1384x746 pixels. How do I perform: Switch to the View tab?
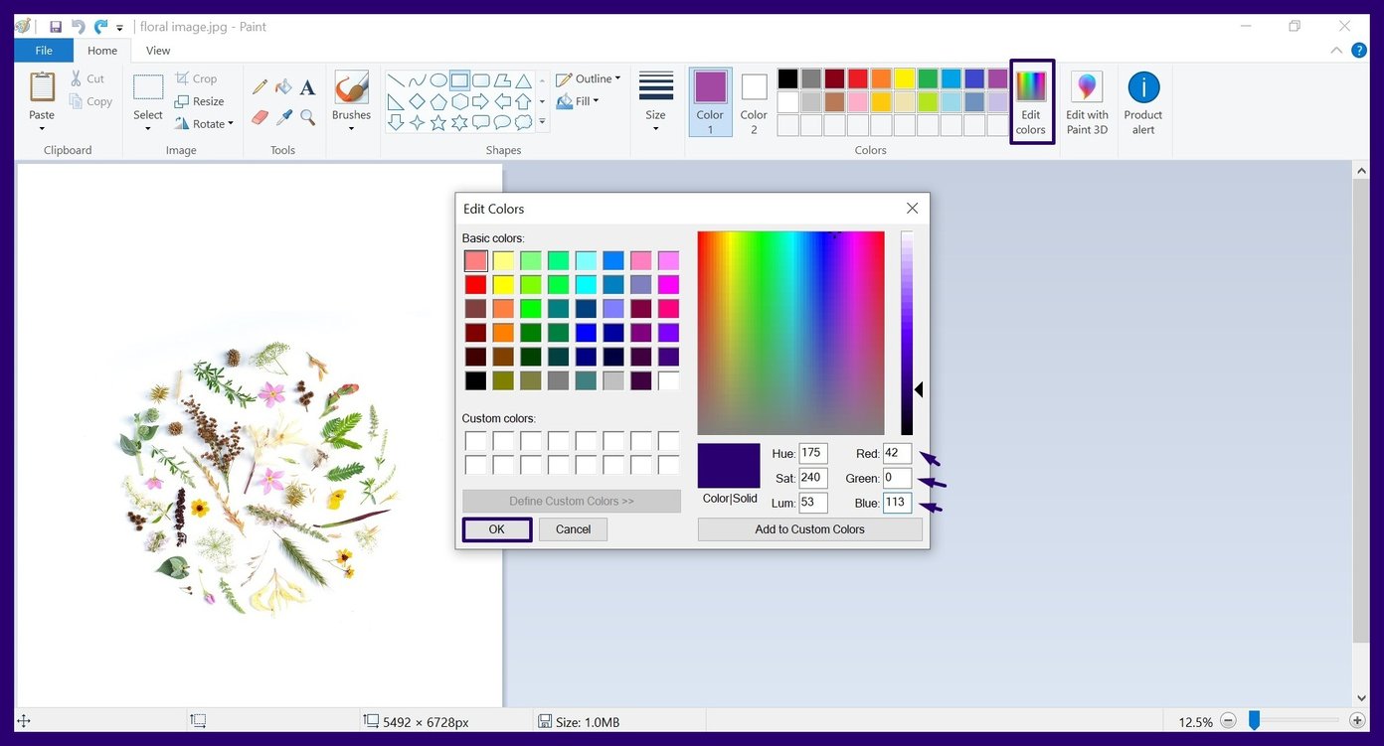click(x=157, y=50)
